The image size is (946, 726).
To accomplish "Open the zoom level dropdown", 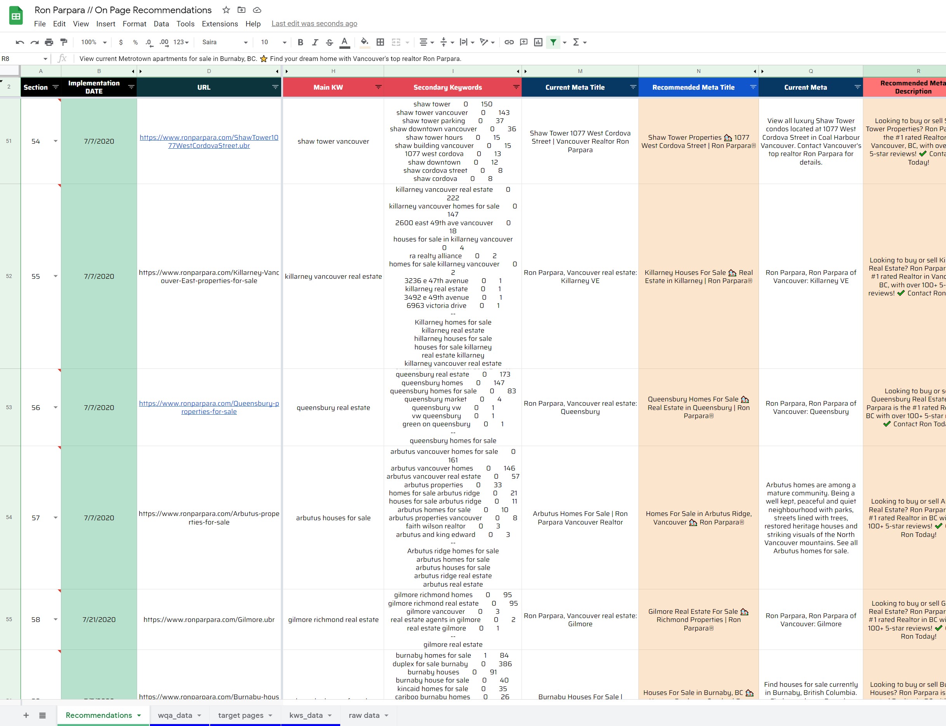I will (94, 42).
